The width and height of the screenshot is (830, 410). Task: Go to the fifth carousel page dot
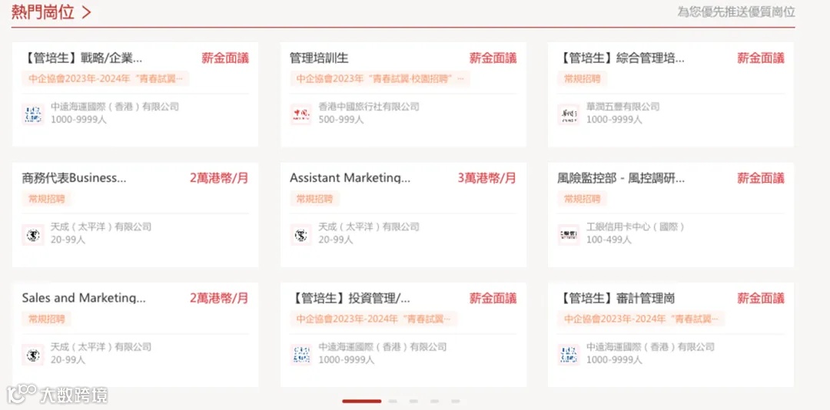[455, 402]
